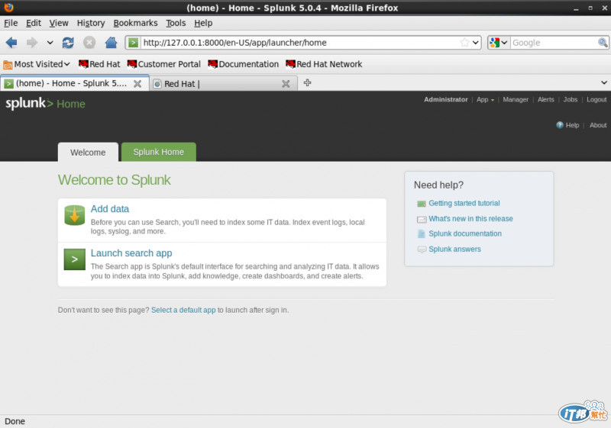The width and height of the screenshot is (611, 428).
Task: Select the Splunk Home tab
Action: click(x=159, y=152)
